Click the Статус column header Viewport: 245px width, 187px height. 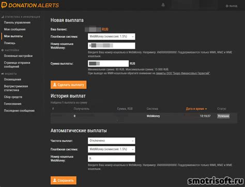222,109
